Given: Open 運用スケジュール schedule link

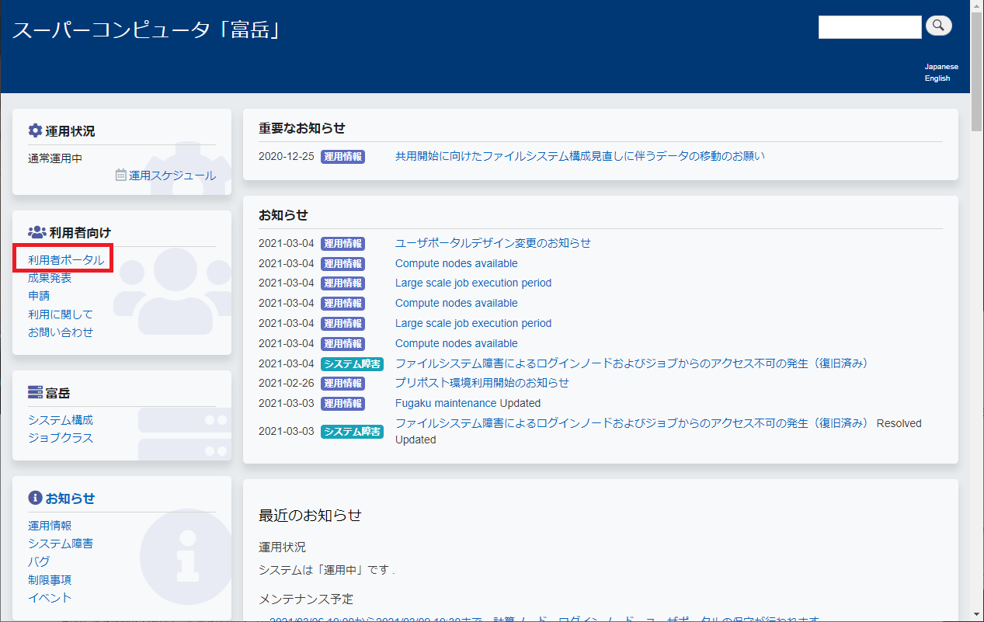Looking at the screenshot, I should [x=172, y=175].
